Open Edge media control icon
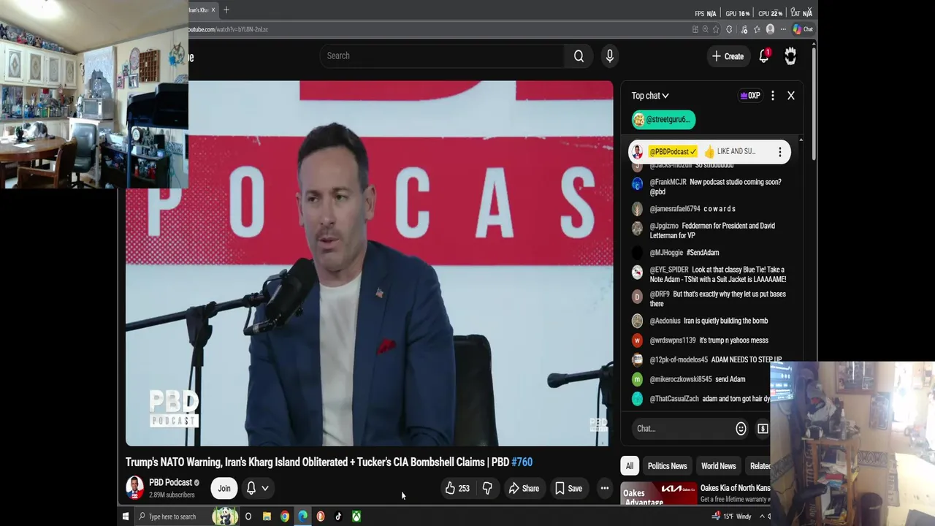 tap(744, 29)
